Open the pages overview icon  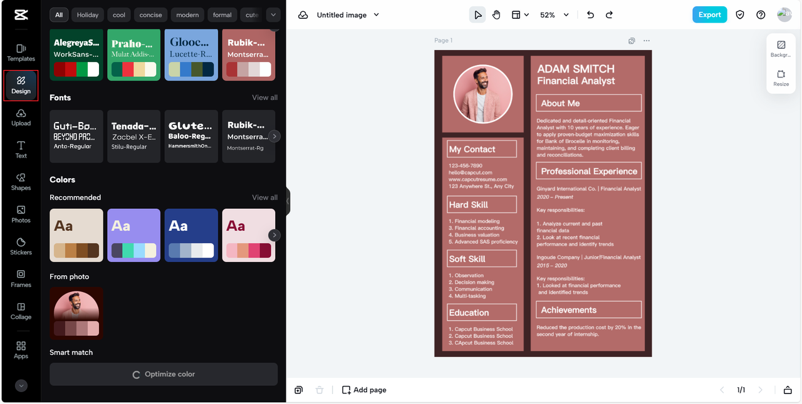pos(299,390)
